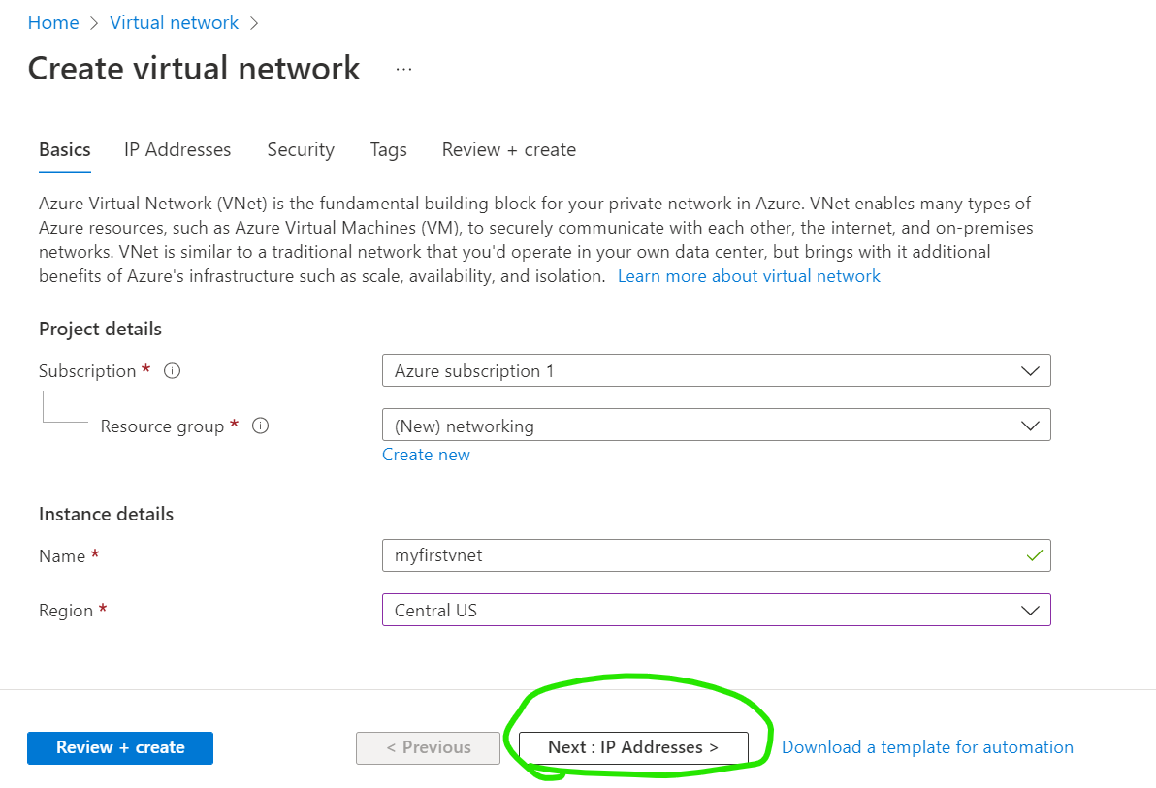The height and width of the screenshot is (788, 1156).
Task: Click the Name field label
Action: [62, 555]
